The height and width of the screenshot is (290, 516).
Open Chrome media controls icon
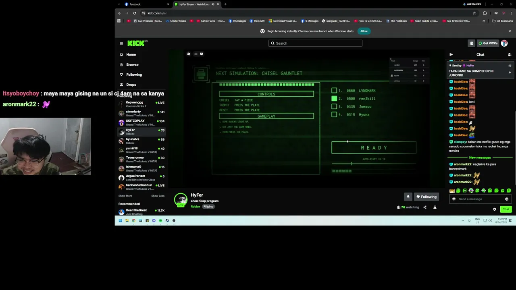click(496, 13)
